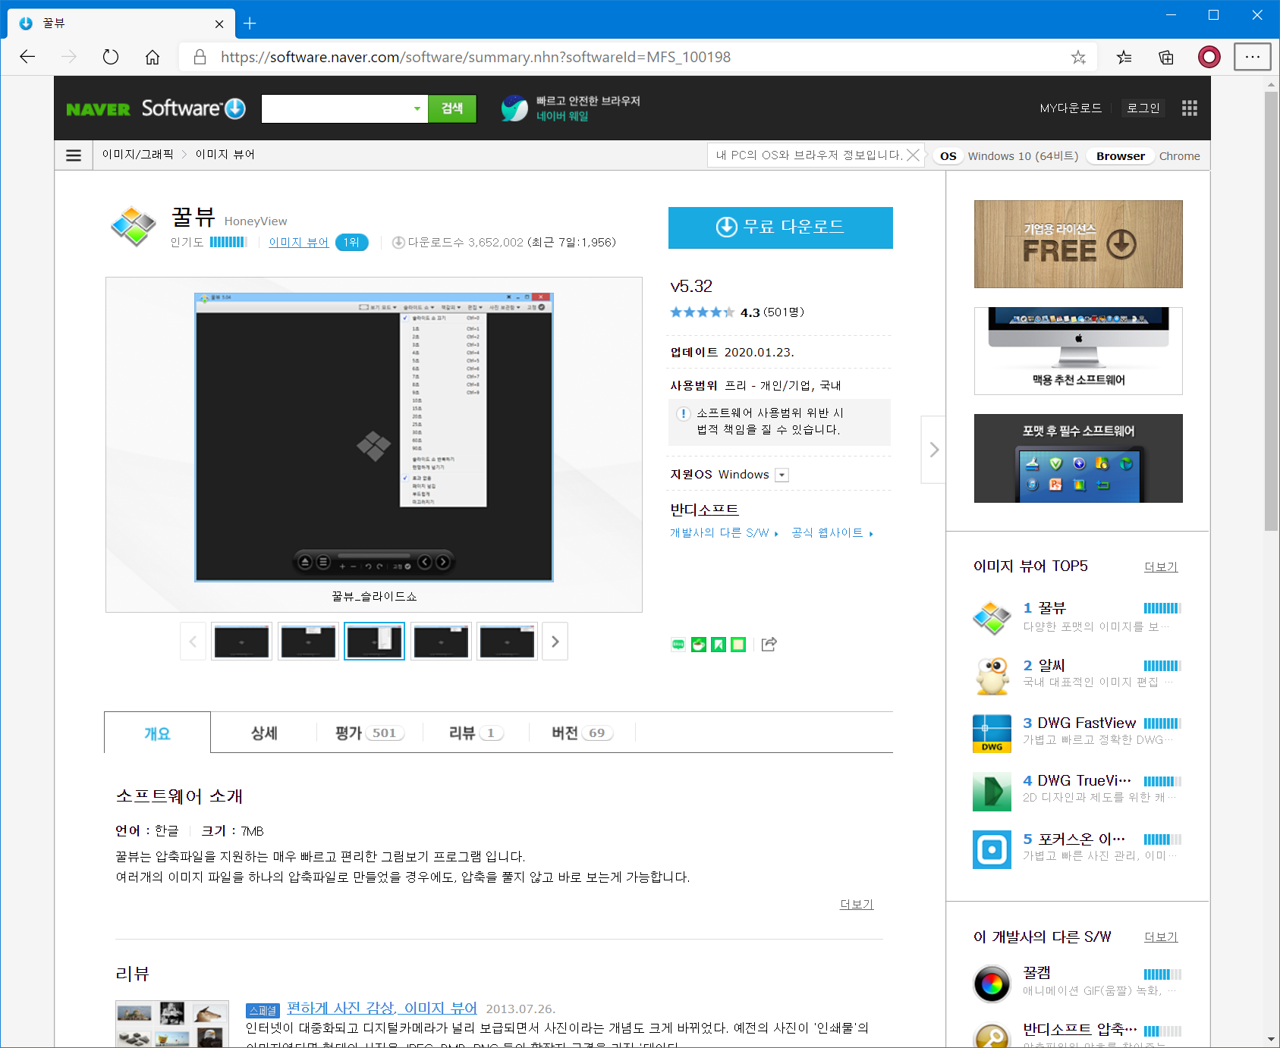1280x1048 pixels.
Task: Select the first screenshot thumbnail
Action: (241, 642)
